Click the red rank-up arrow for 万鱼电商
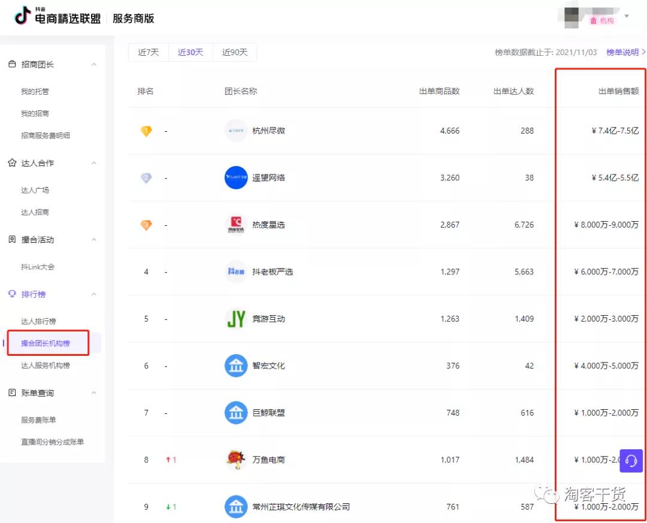The height and width of the screenshot is (523, 647). 168,460
